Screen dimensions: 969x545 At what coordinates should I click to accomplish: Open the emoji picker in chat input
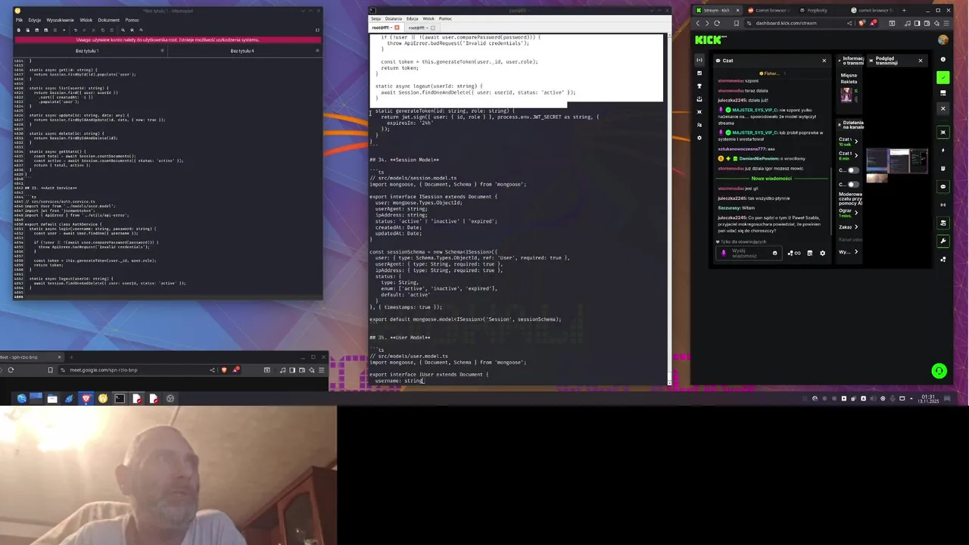pyautogui.click(x=774, y=254)
